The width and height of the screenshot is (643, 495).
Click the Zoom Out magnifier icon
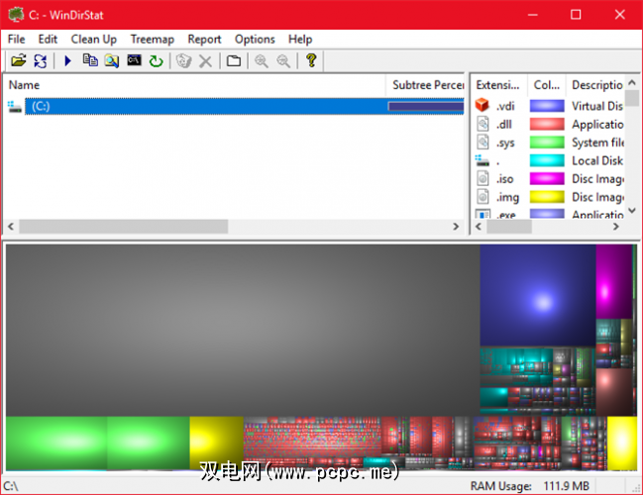coord(283,61)
